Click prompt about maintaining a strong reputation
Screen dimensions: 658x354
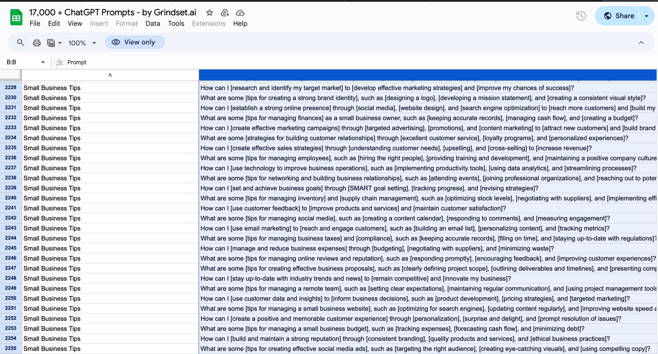tap(428, 339)
